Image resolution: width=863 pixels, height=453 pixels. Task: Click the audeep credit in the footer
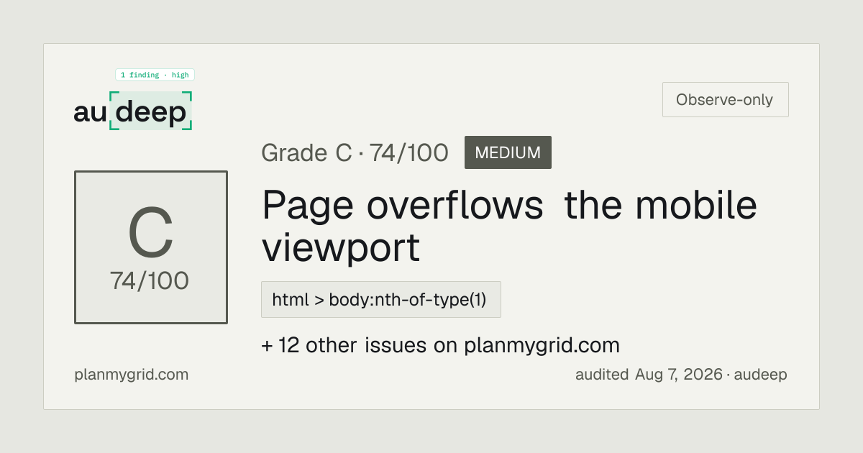(x=762, y=375)
